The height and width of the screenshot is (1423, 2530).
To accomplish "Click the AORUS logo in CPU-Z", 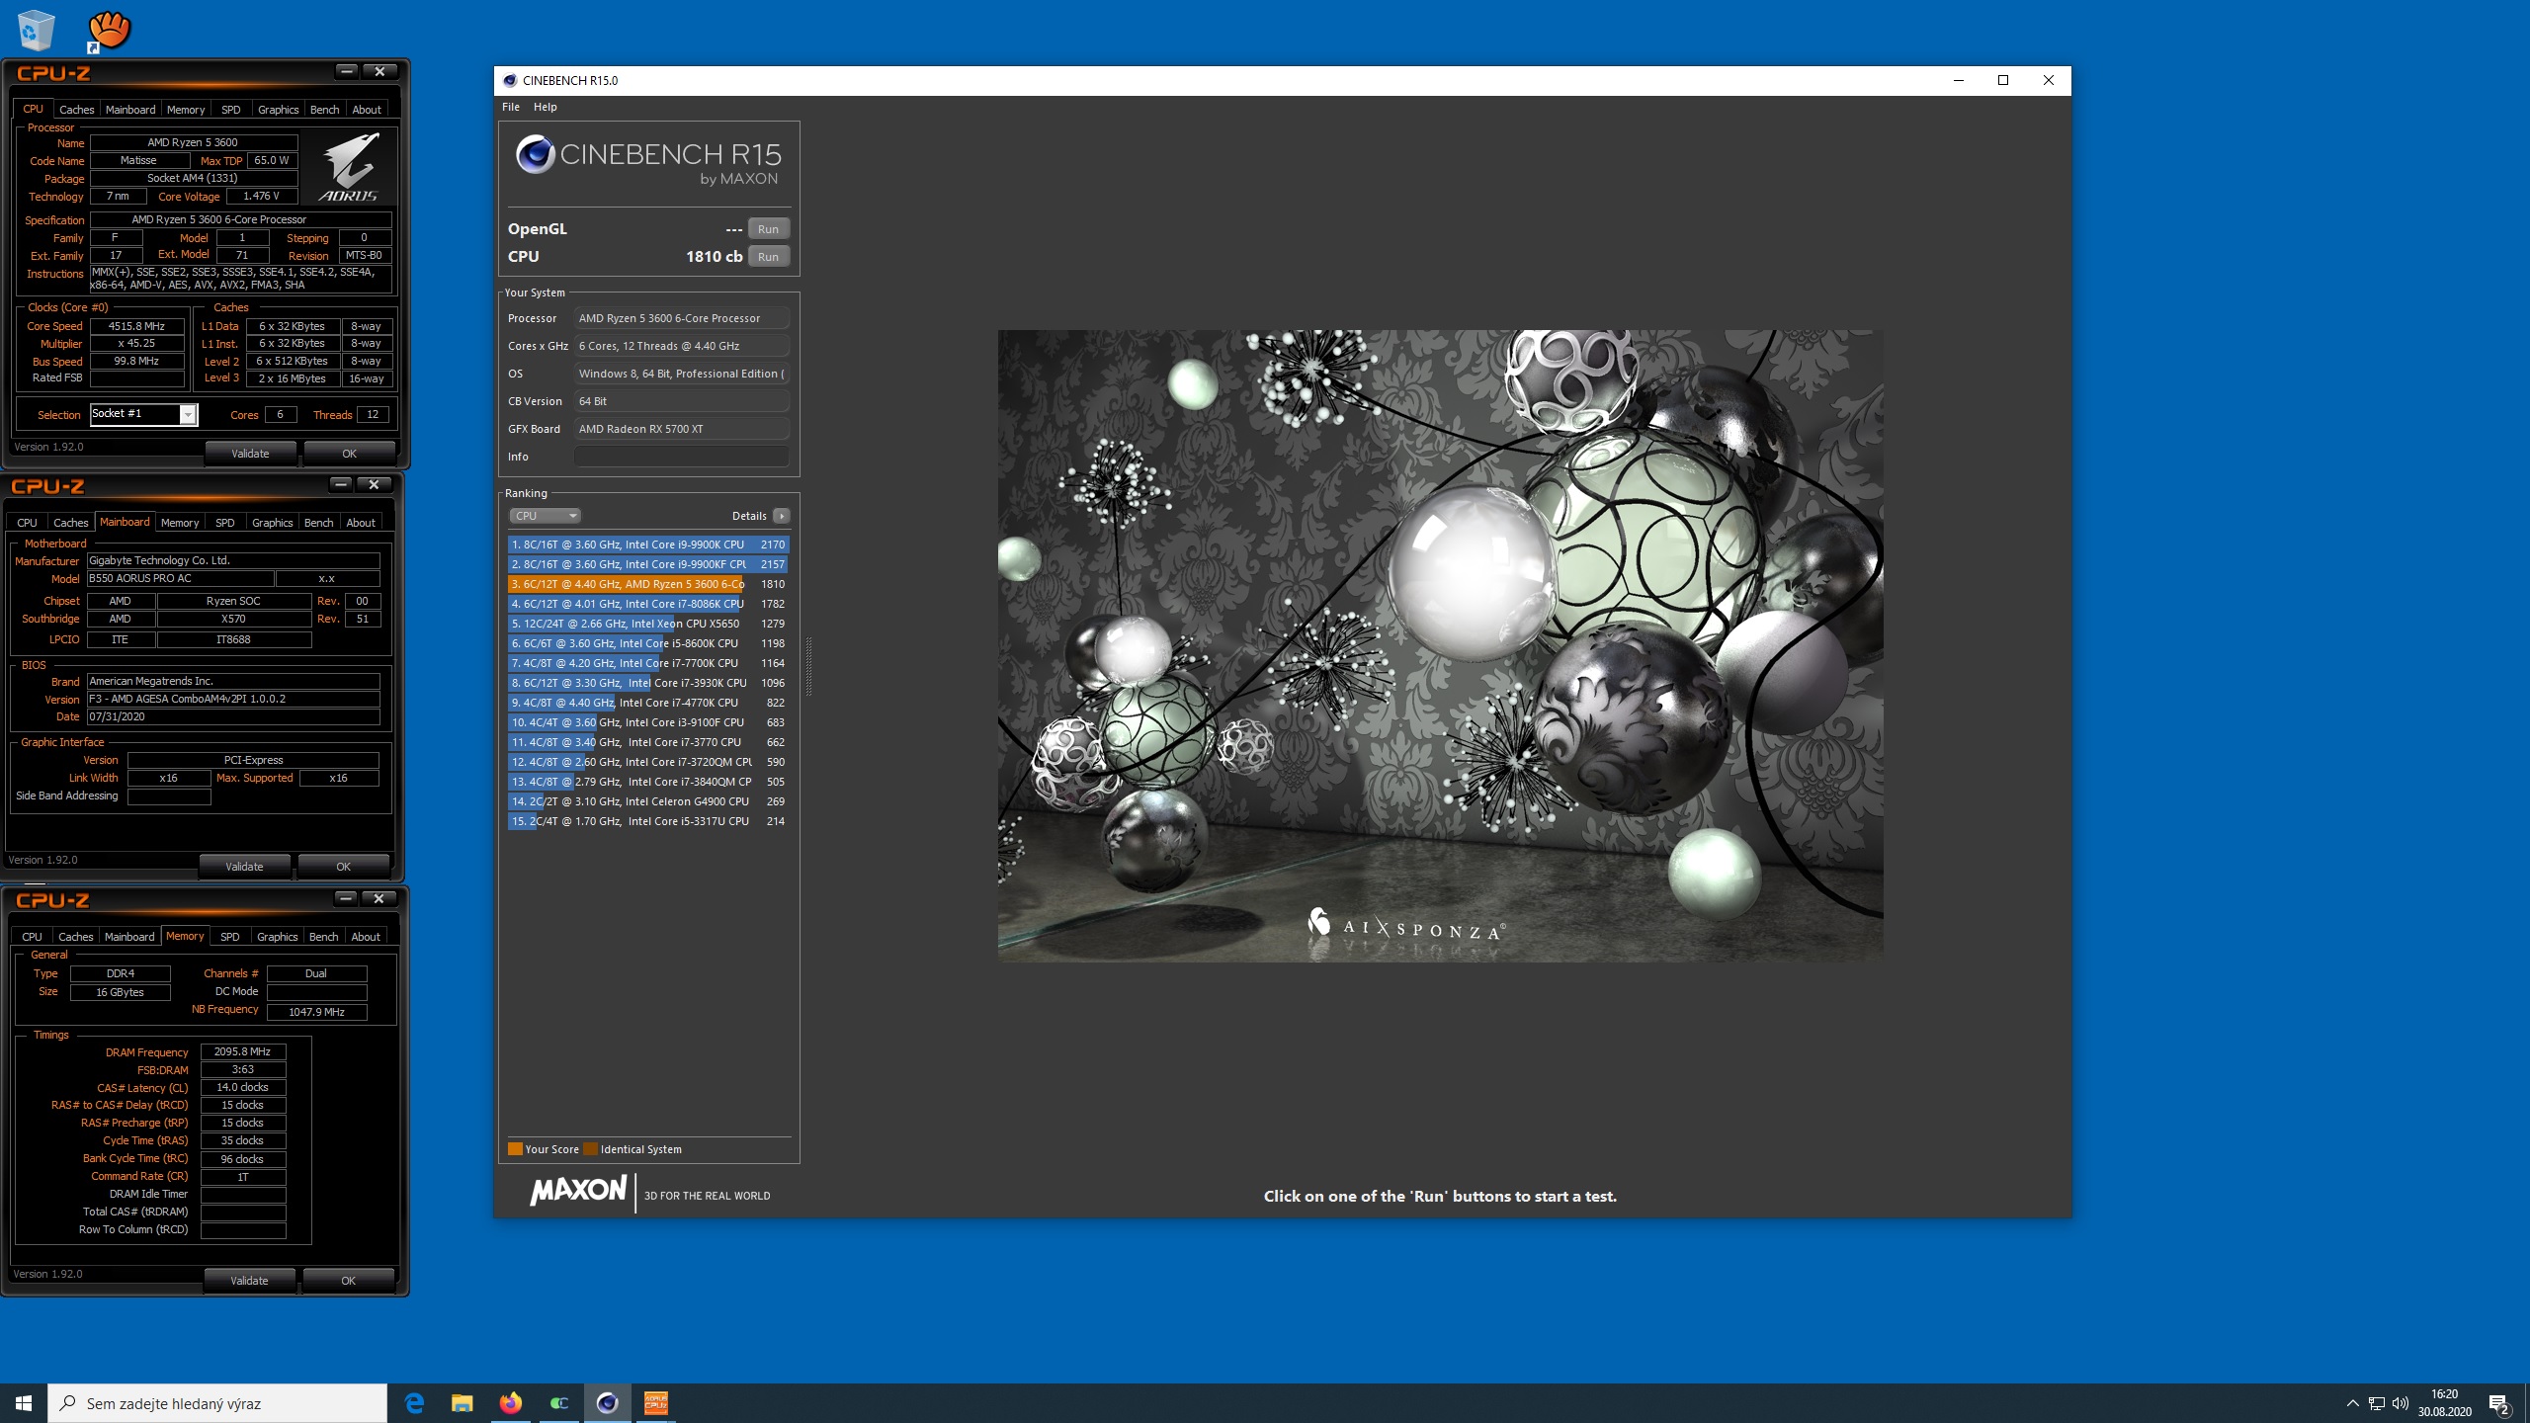I will click(x=350, y=168).
